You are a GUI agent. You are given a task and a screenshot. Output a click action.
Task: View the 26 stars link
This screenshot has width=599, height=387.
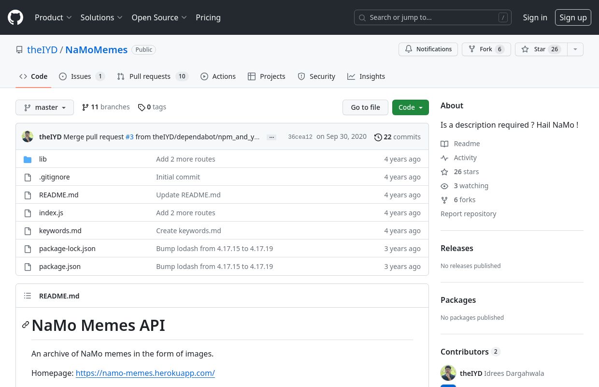click(x=460, y=172)
